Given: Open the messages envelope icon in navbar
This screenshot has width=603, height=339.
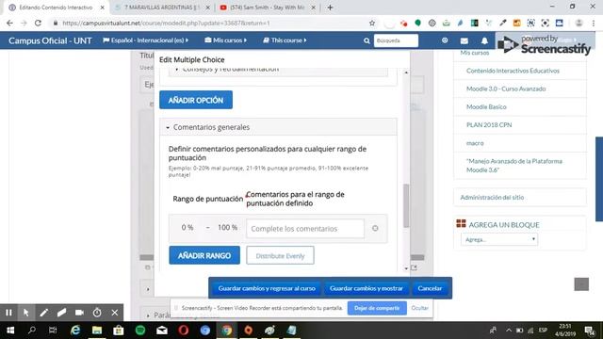Looking at the screenshot, I should tap(464, 40).
